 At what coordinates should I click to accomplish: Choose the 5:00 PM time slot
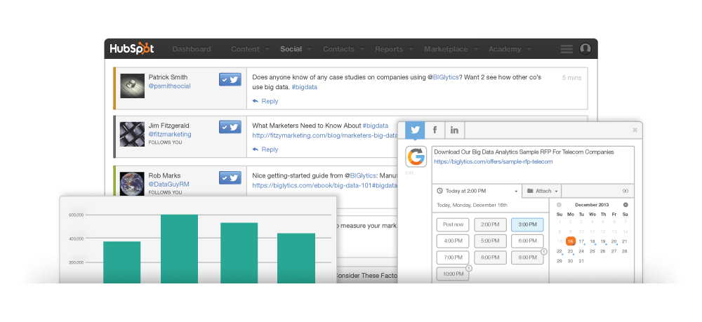[490, 241]
